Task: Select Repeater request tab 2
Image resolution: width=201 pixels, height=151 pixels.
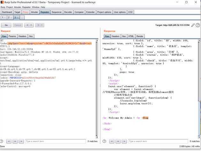Action: [x=10, y=18]
